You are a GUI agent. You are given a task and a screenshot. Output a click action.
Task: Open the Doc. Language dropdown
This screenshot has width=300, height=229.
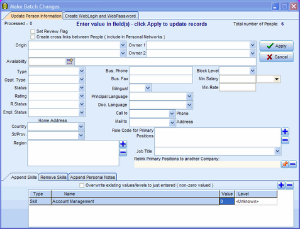(x=189, y=105)
